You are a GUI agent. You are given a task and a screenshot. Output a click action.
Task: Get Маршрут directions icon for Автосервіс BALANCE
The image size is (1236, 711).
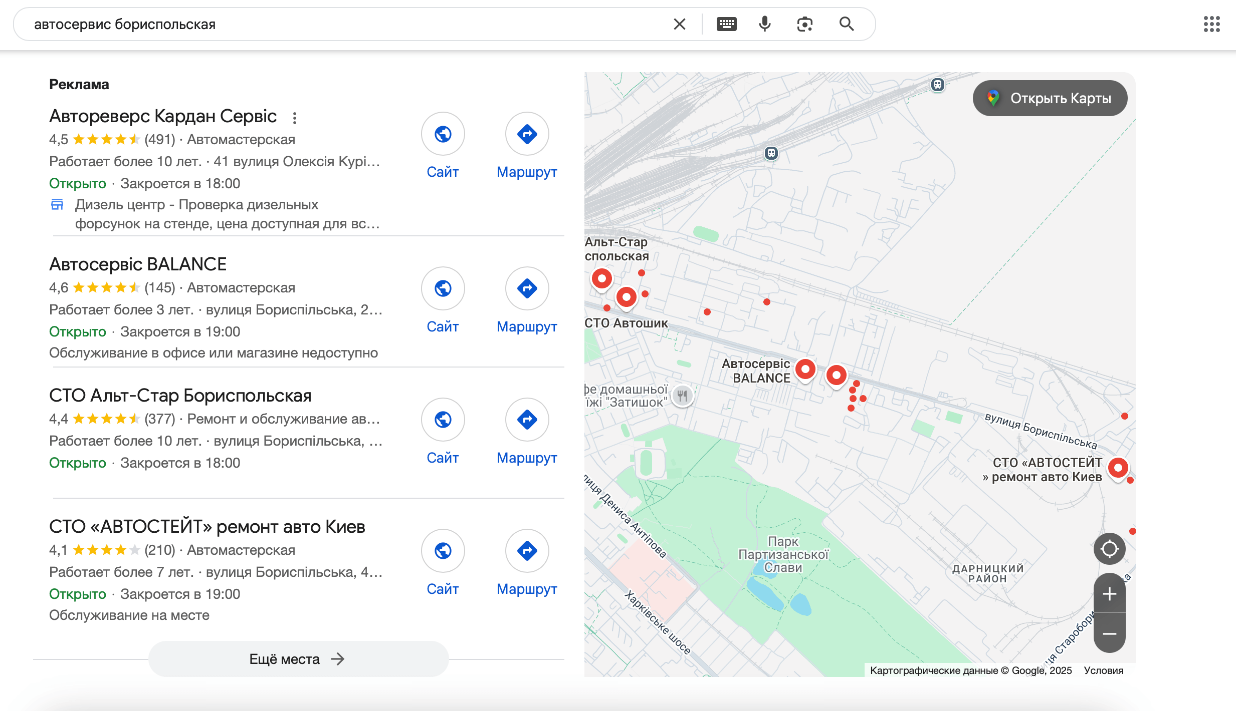click(527, 288)
